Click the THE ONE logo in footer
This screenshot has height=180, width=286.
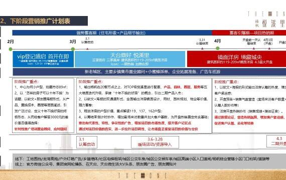click(x=143, y=175)
